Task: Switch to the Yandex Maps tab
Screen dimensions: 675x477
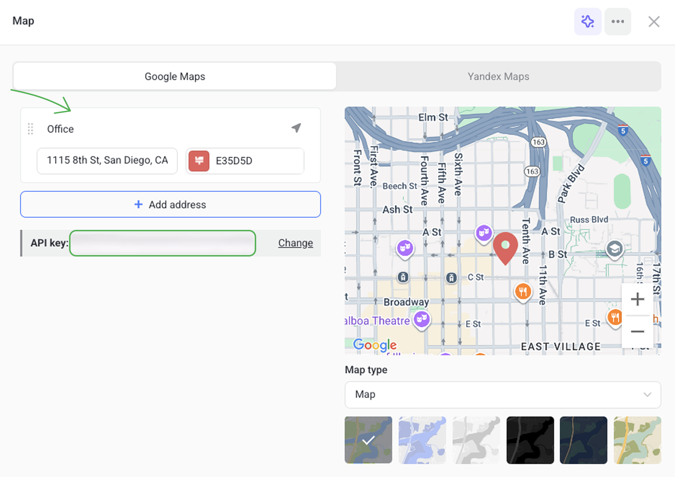Action: click(x=498, y=76)
